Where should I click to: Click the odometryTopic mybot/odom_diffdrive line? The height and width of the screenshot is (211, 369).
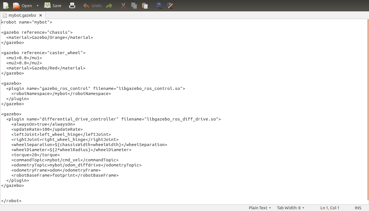tap(76, 165)
